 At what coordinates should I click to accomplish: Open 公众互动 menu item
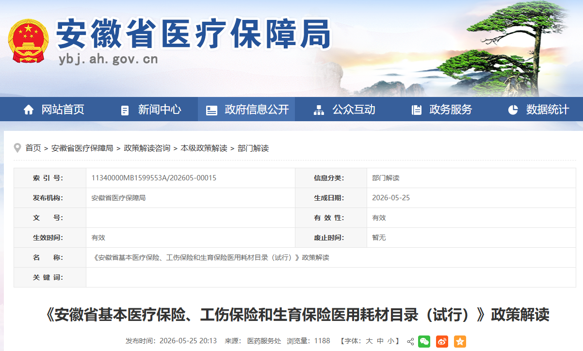tap(354, 110)
